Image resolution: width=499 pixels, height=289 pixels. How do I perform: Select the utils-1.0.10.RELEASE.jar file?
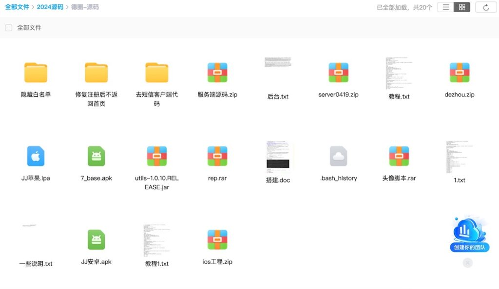tap(156, 156)
